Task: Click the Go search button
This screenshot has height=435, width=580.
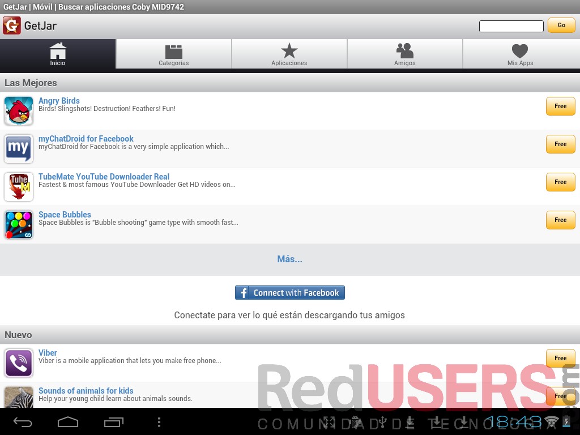Action: [x=561, y=25]
